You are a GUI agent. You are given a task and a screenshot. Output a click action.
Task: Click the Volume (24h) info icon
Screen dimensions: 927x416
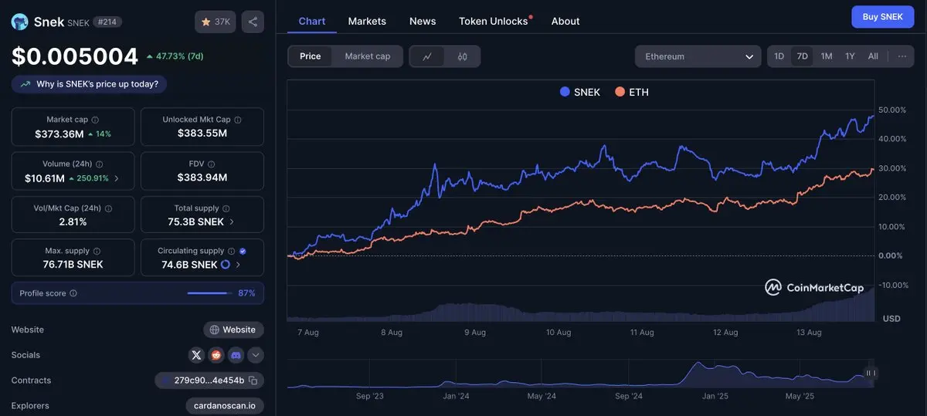tap(100, 164)
